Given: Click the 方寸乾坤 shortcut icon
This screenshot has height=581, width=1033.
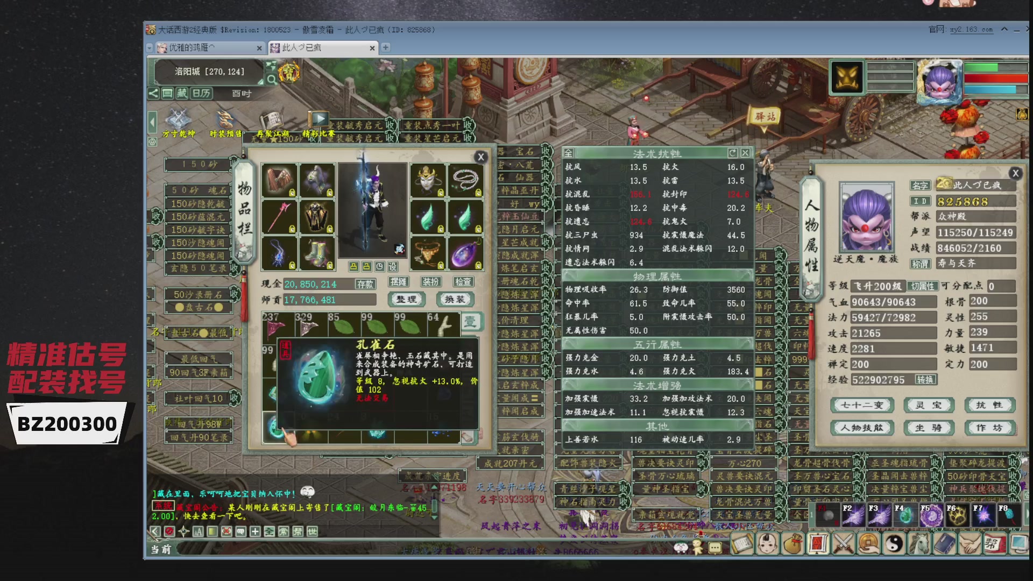Looking at the screenshot, I should [x=179, y=123].
